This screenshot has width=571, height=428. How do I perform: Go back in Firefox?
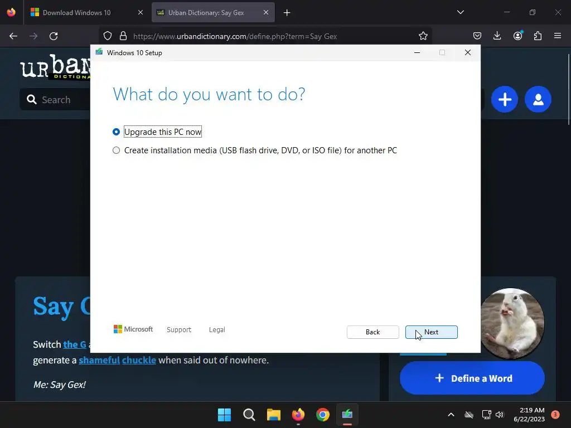(x=13, y=36)
